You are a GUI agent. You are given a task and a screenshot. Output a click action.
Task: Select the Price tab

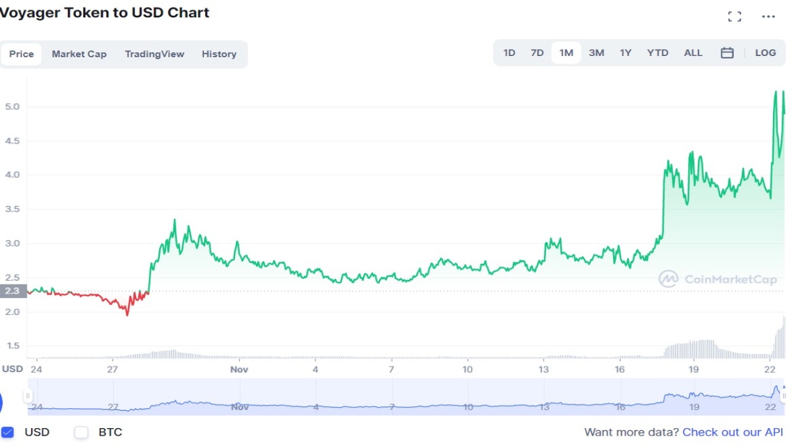(21, 54)
